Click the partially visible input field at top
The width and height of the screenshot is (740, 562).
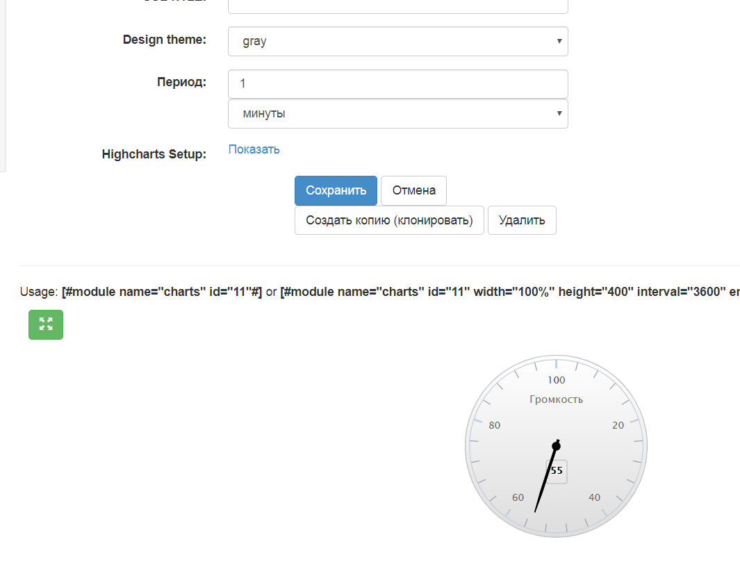(398, 7)
